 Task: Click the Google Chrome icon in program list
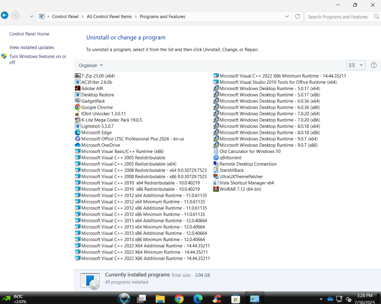tap(78, 107)
